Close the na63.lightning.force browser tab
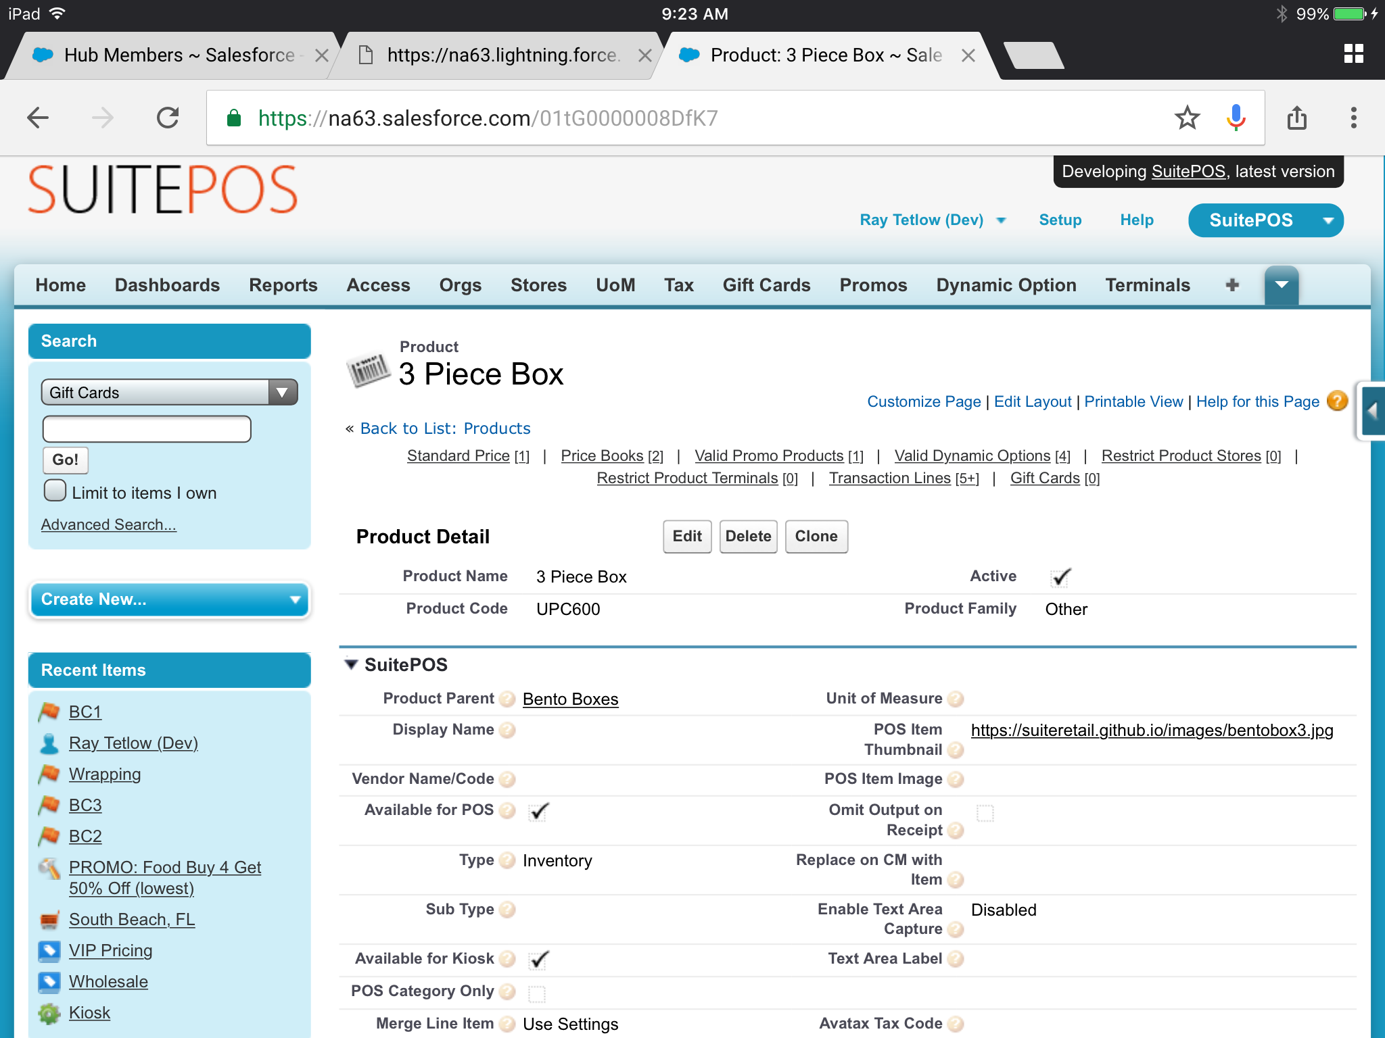This screenshot has height=1038, width=1385. pos(645,55)
